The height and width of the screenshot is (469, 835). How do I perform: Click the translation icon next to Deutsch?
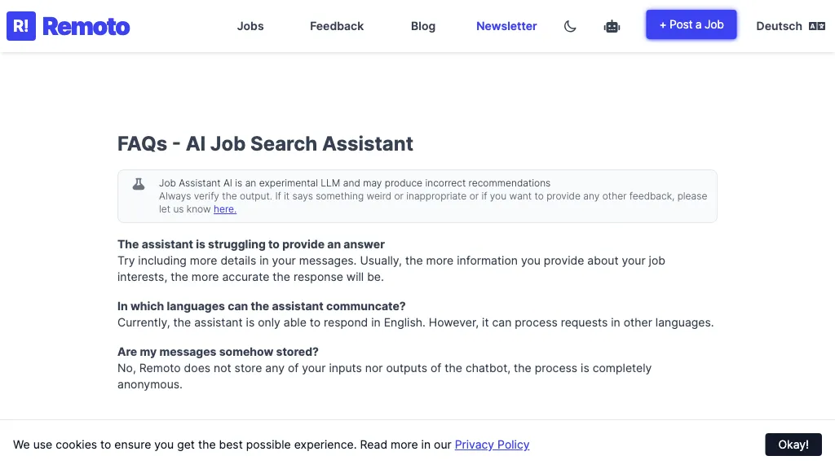click(817, 25)
